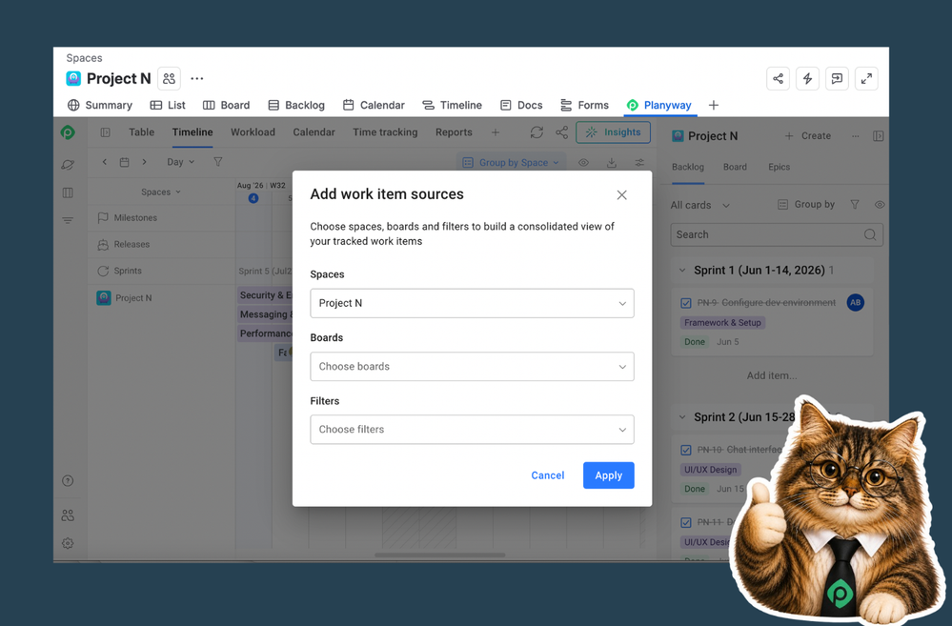Click the horizontal scrollbar below the timeline
The height and width of the screenshot is (626, 952).
[x=439, y=555]
